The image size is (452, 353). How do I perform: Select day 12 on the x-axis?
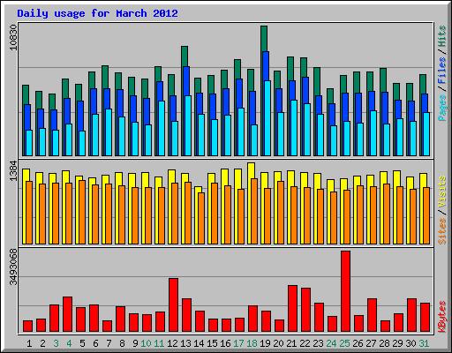[172, 343]
